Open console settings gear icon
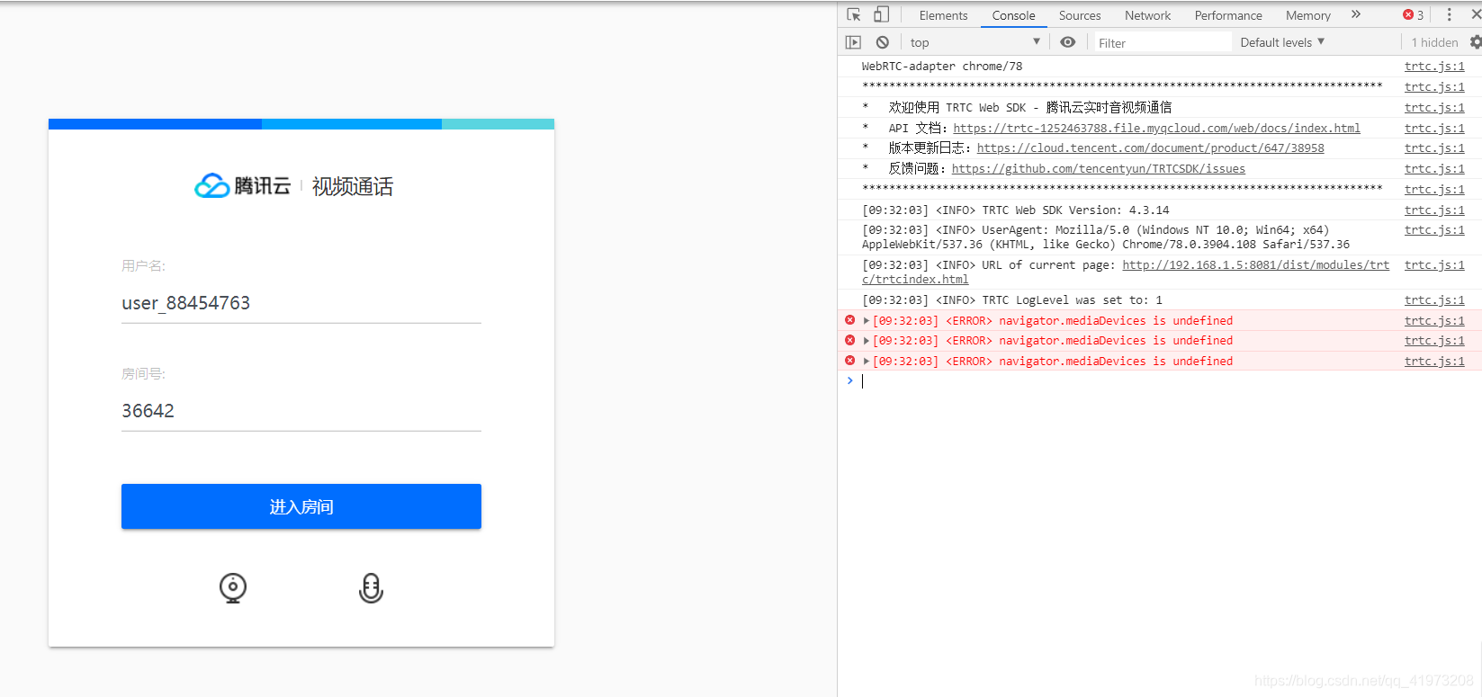This screenshot has width=1482, height=697. (x=1475, y=42)
